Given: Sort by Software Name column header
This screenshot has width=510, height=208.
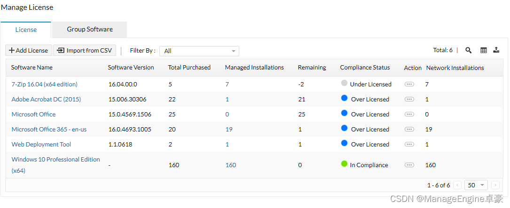Looking at the screenshot, I should 32,67.
